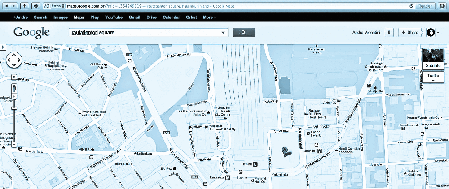Toggle Safari Reader mode
Viewport: 449px width, 189px height.
425,6
